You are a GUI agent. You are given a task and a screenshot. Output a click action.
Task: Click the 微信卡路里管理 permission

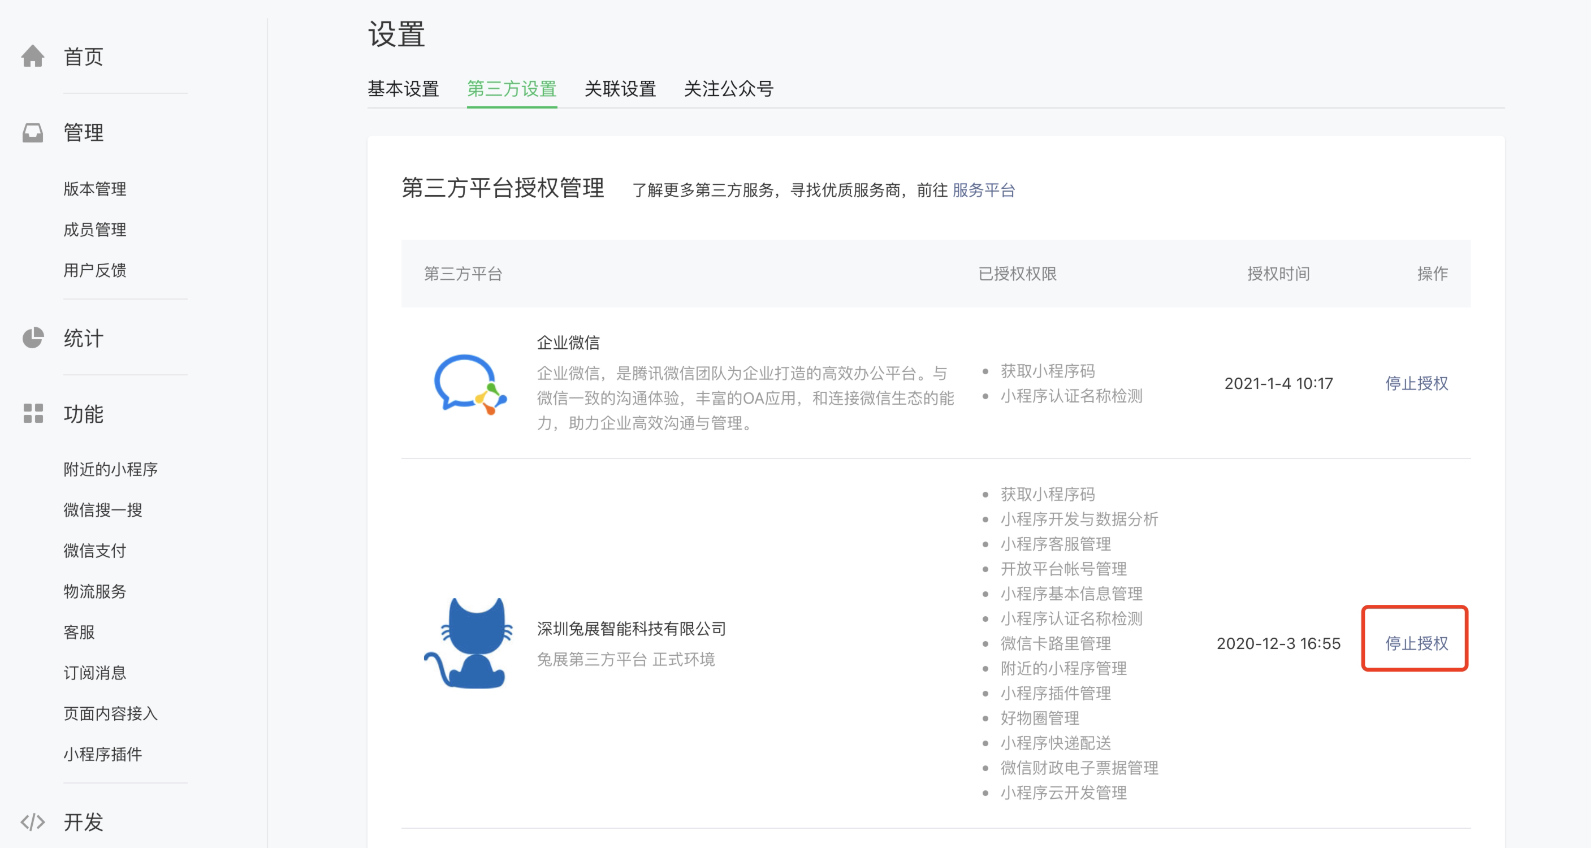(x=1056, y=643)
